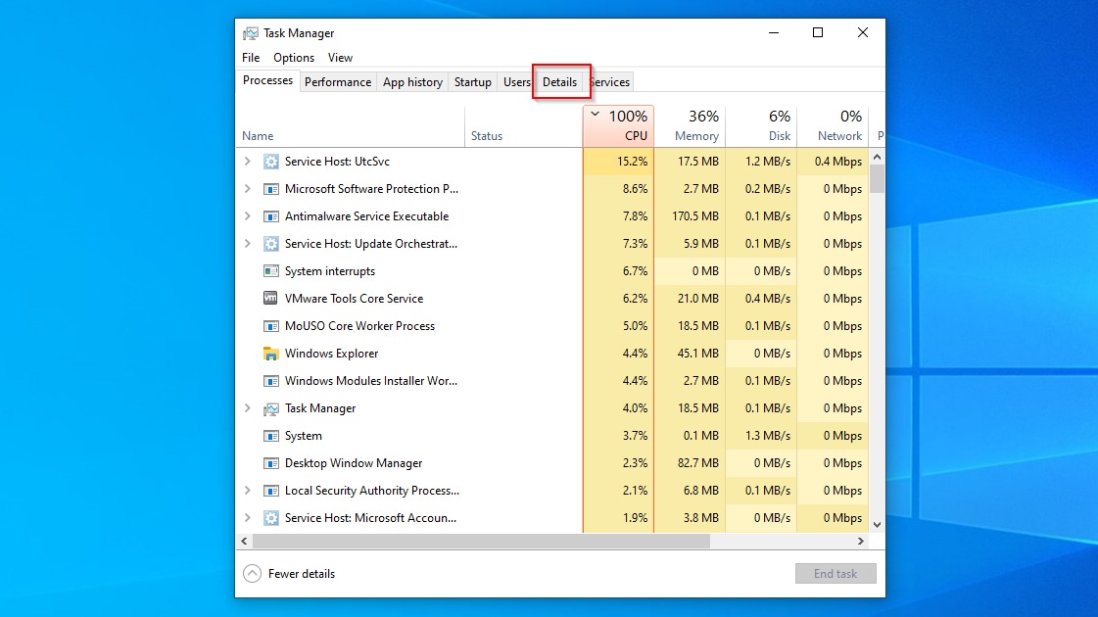Sort by the Disk column header
The width and height of the screenshot is (1098, 617).
(x=761, y=126)
